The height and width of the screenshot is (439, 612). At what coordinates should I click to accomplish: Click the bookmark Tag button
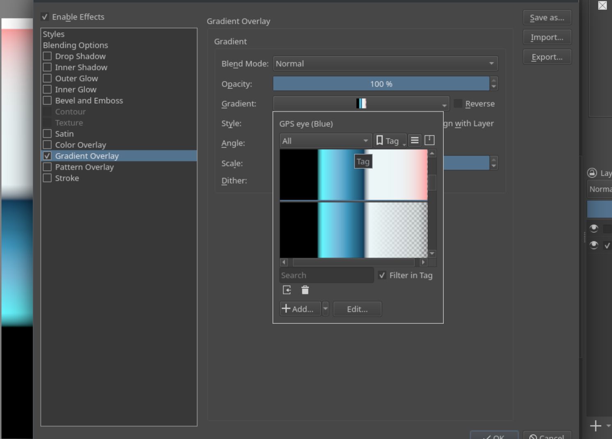point(390,141)
